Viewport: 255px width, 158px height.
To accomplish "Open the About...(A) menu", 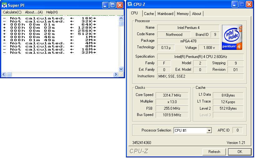I will pos(34,12).
